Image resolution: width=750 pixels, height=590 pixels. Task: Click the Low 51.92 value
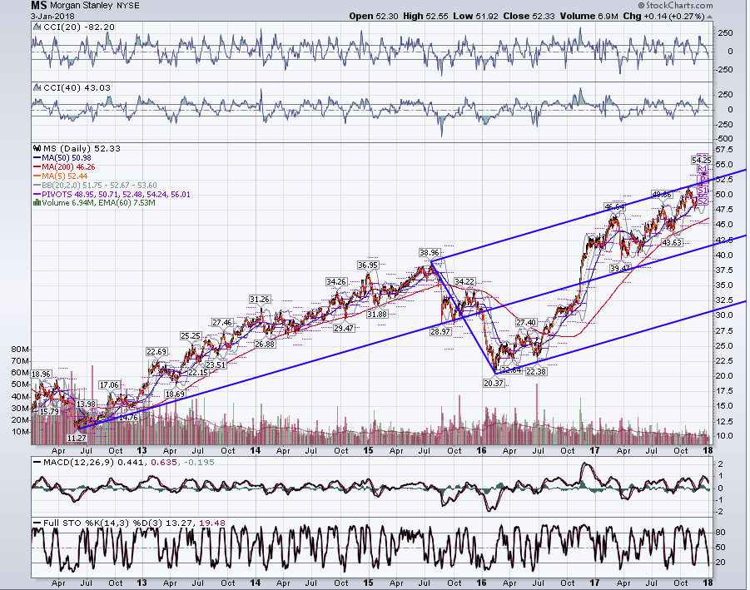[x=475, y=17]
